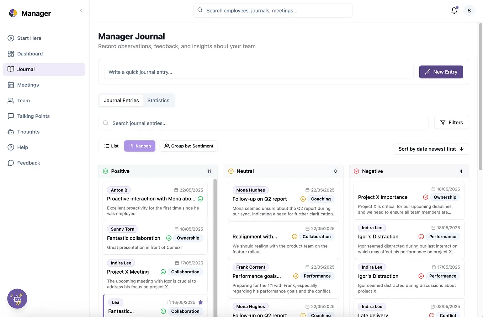Collapse the sidebar with the chevron
Image resolution: width=483 pixels, height=317 pixels.
pyautogui.click(x=81, y=10)
